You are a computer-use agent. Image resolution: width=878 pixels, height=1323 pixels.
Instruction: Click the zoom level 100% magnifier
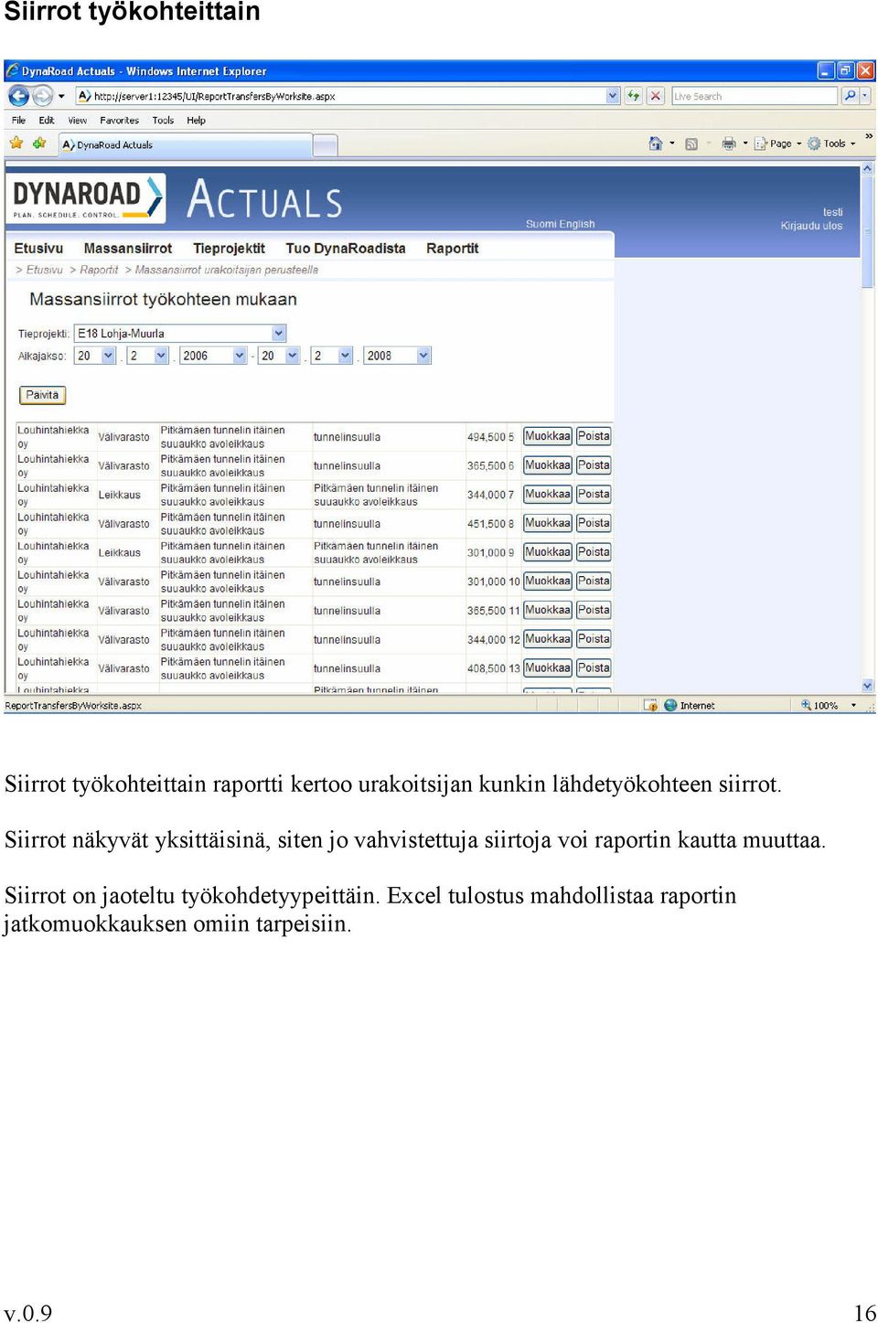click(x=806, y=705)
